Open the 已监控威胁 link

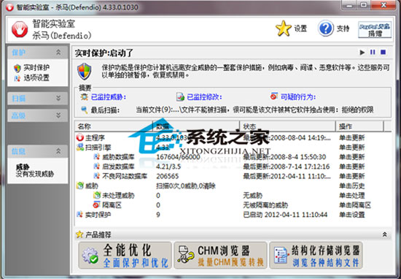tap(109, 97)
